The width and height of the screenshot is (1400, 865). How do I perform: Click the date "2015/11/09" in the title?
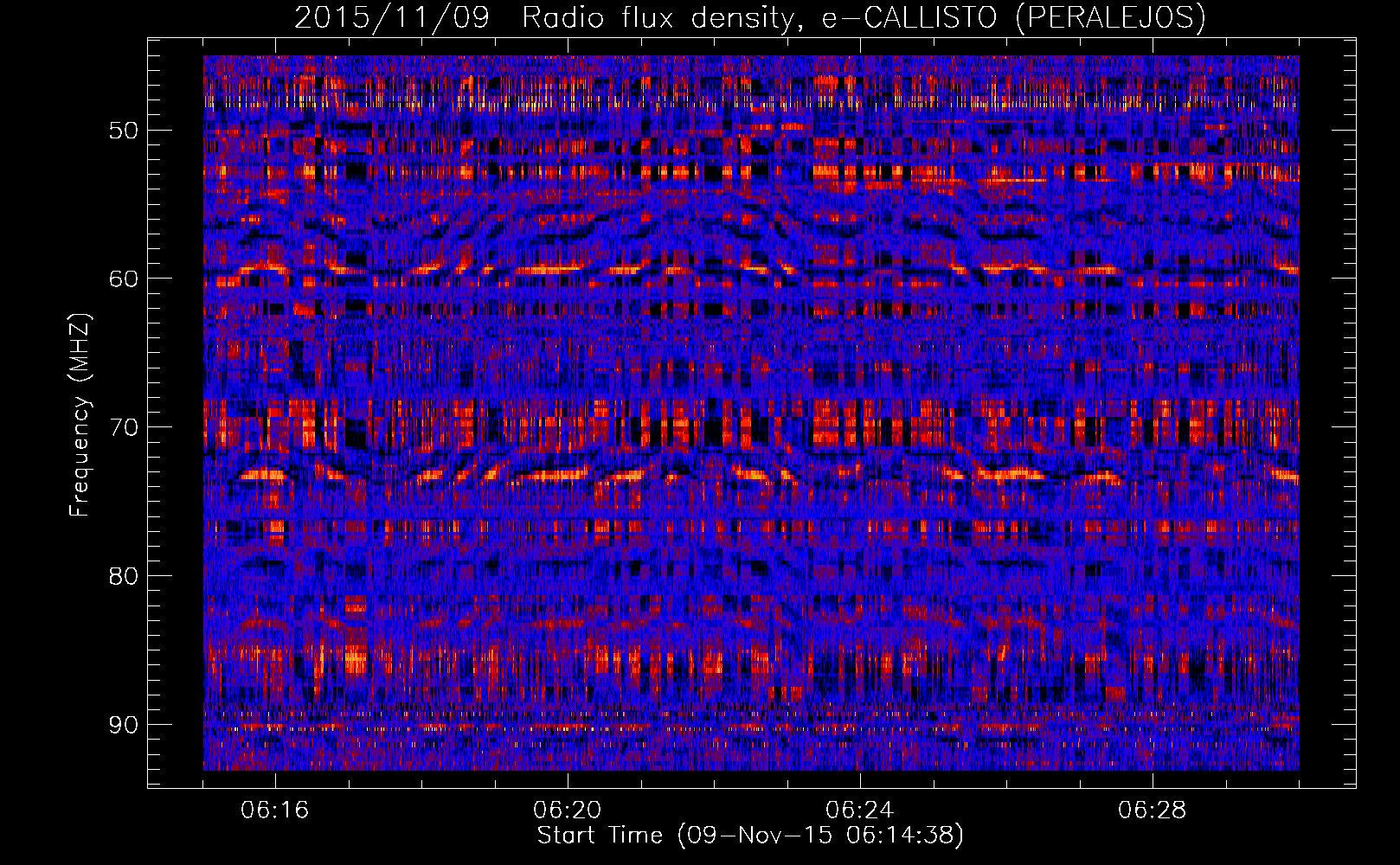[391, 17]
